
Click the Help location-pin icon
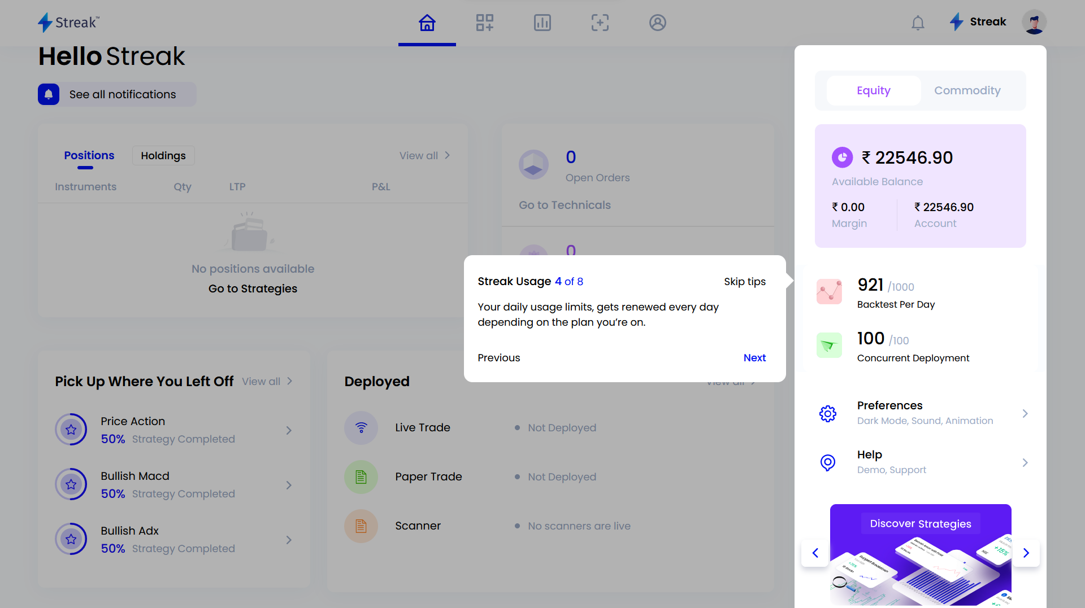coord(828,462)
